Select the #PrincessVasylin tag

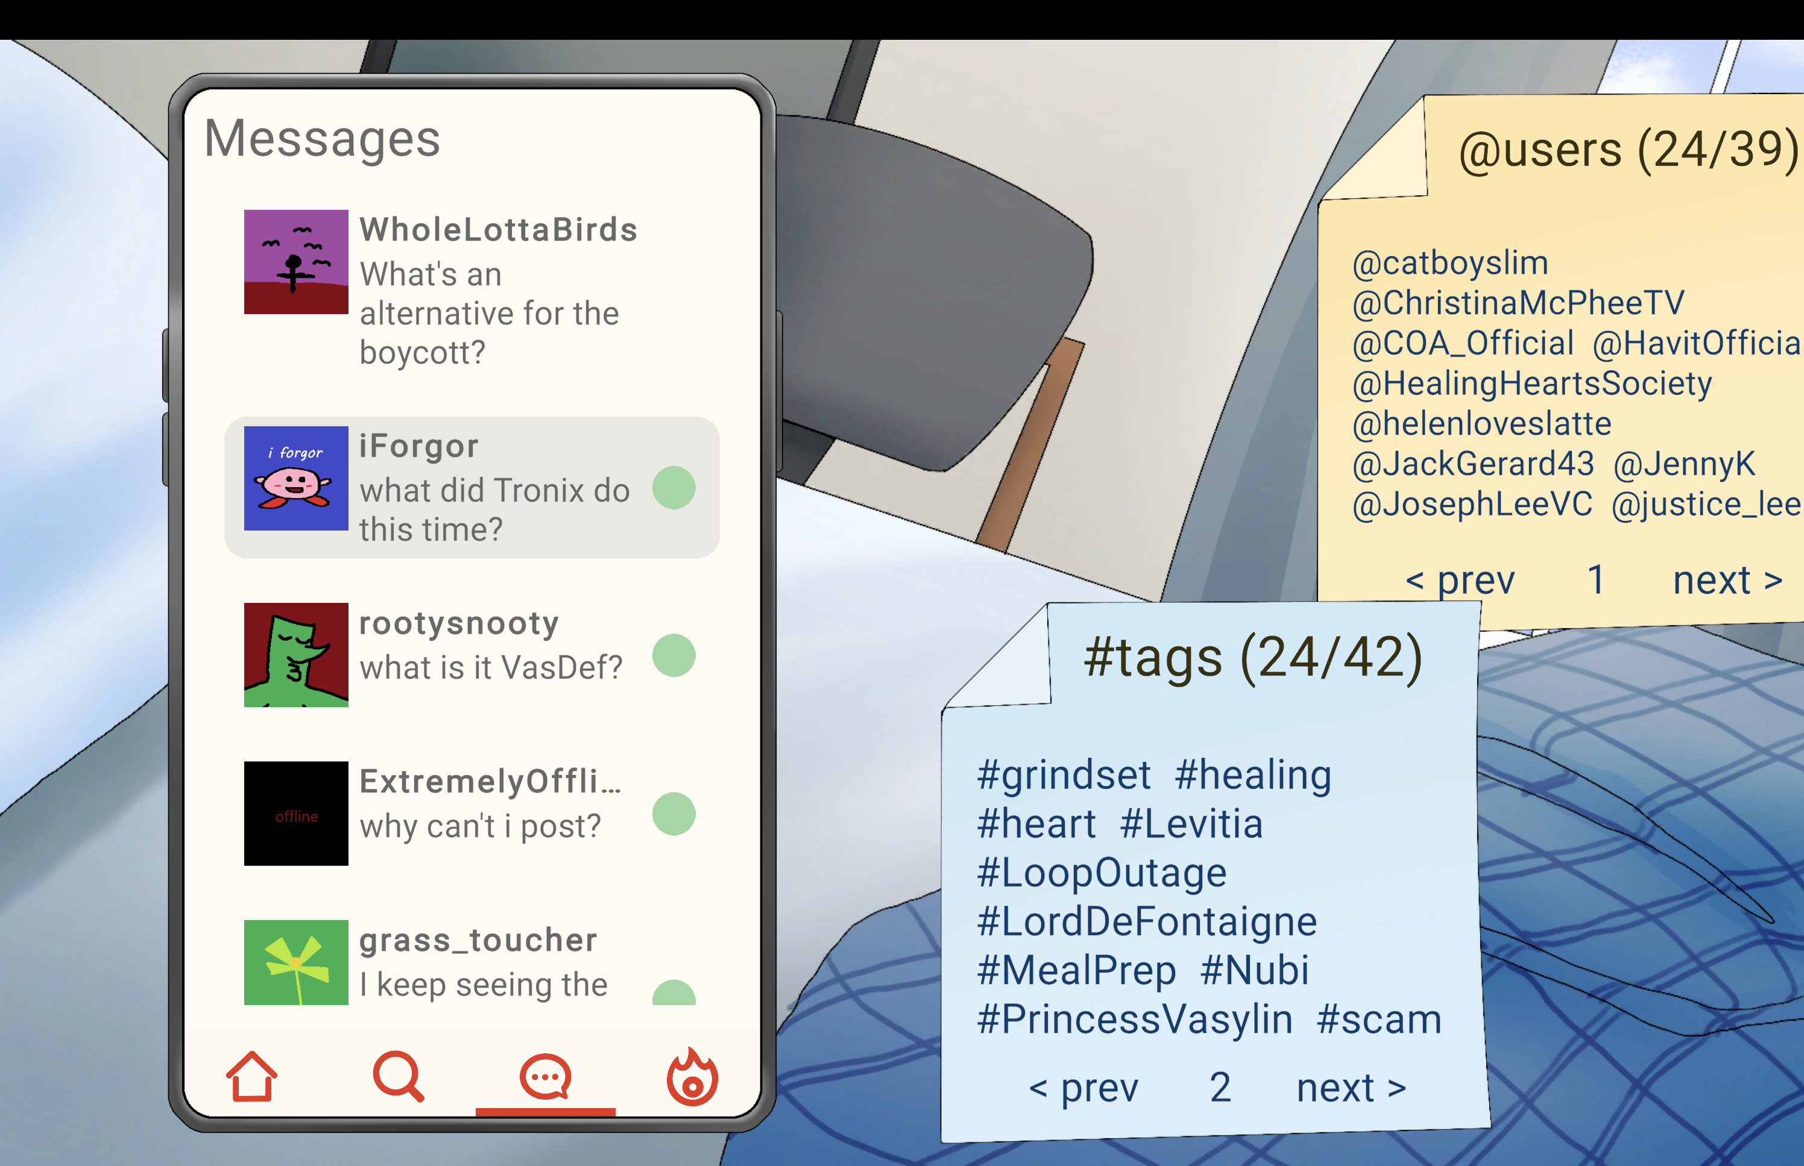pos(1135,1019)
